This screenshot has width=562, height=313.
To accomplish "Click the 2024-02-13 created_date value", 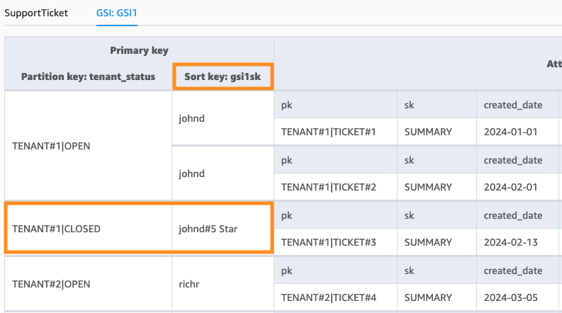I will click(511, 242).
